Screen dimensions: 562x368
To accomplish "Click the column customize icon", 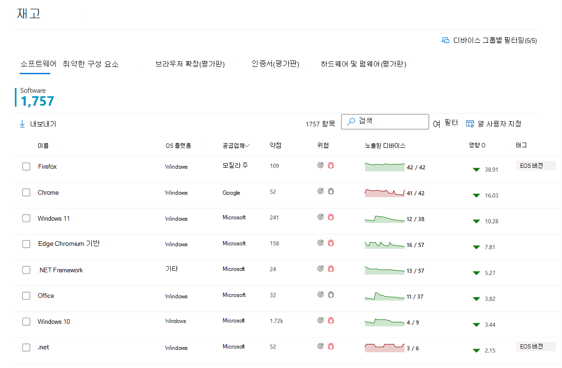I will (470, 124).
